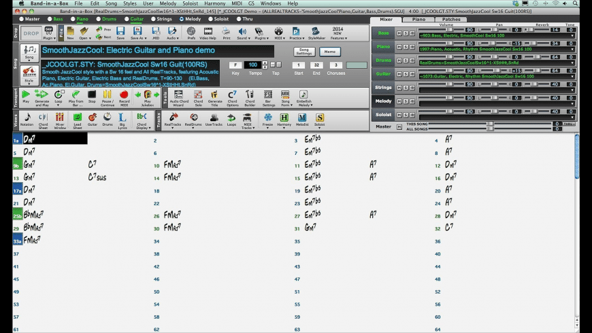Open the Big Lyrics view

click(122, 120)
